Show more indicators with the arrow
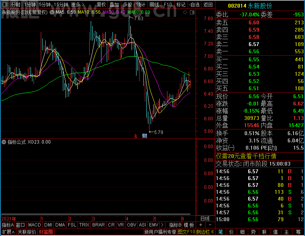This screenshot has width=305, height=236. [x=162, y=225]
